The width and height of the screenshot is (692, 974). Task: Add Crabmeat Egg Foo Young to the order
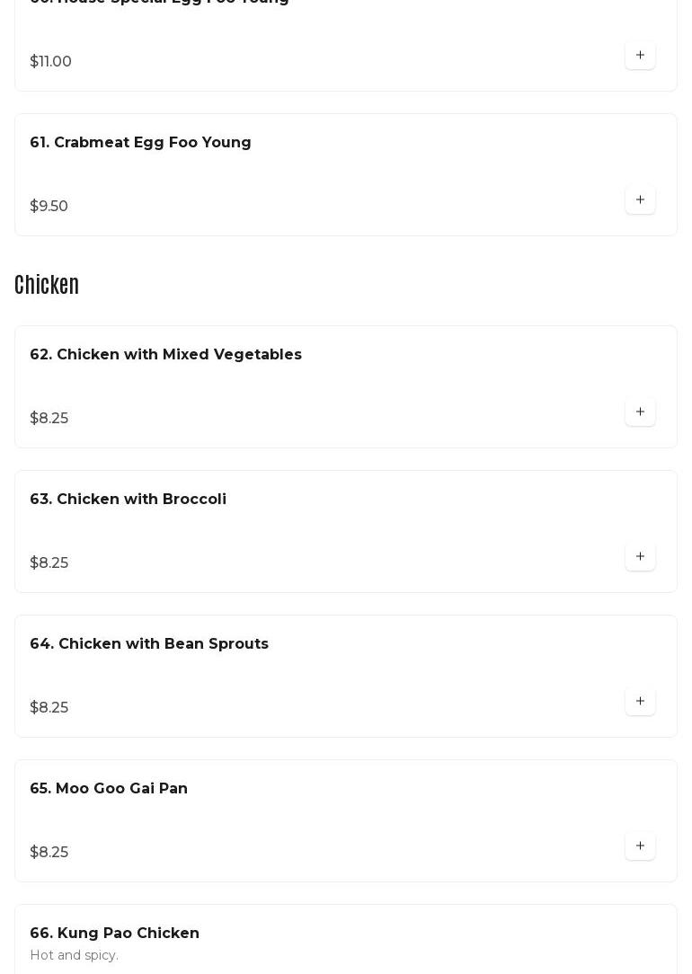tap(640, 200)
